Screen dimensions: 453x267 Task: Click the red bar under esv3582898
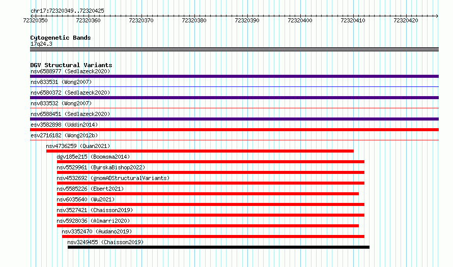(x=234, y=130)
